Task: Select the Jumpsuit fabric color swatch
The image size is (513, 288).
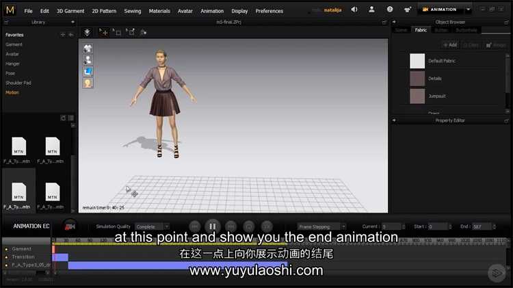Action: click(x=417, y=96)
